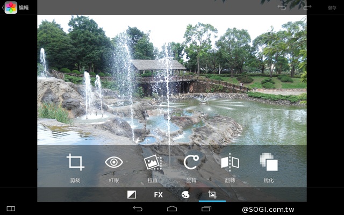Click the 銳化 label text
344x215 pixels.
269,181
